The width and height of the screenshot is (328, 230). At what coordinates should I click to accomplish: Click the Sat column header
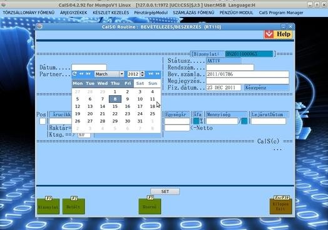(140, 83)
